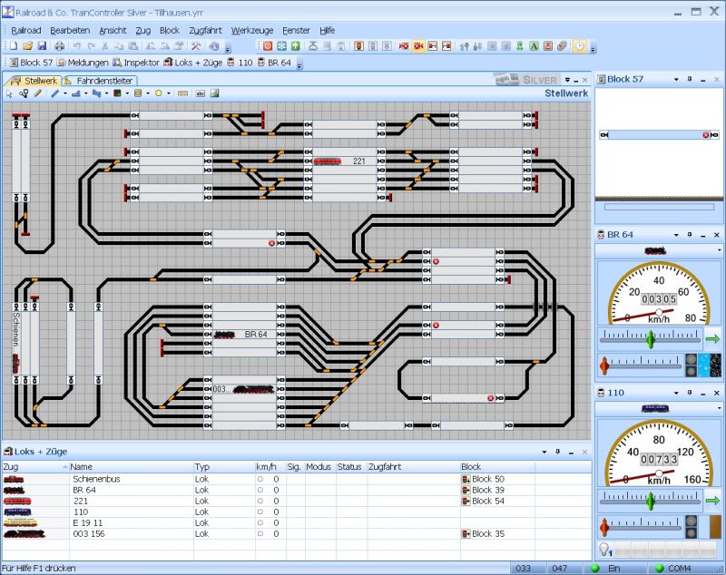Click the BR 64 blue water function button
The width and height of the screenshot is (726, 575).
point(703,365)
